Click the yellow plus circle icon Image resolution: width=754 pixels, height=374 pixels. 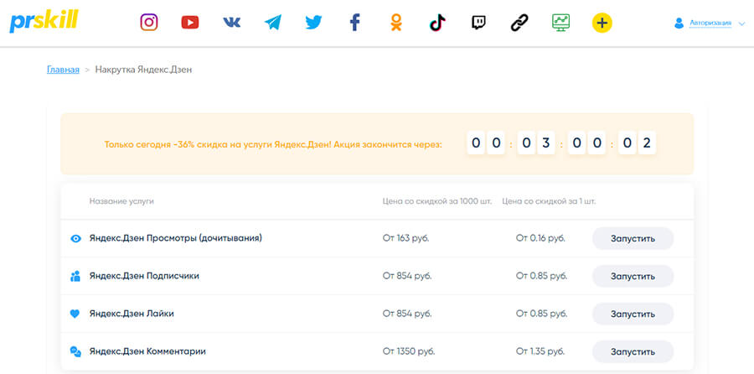602,23
